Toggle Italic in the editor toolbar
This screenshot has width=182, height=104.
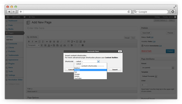click(x=32, y=41)
